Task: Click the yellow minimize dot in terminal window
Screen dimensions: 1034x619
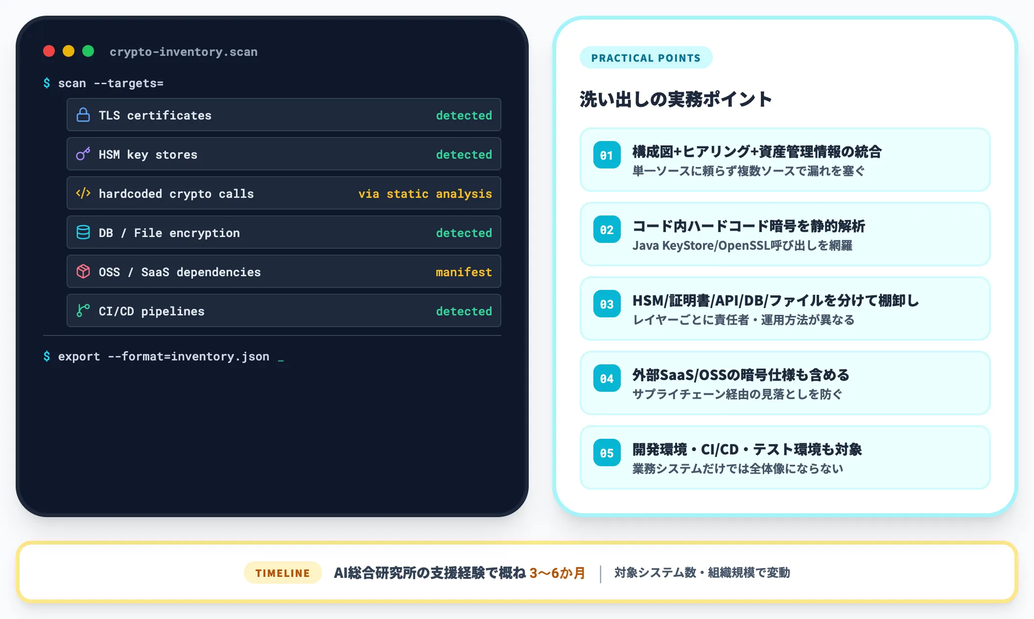Action: coord(69,51)
